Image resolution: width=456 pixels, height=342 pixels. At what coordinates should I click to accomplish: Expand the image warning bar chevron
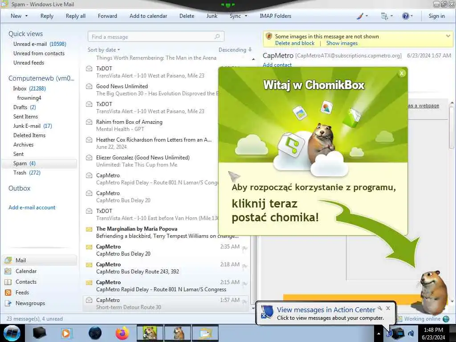[x=448, y=36]
